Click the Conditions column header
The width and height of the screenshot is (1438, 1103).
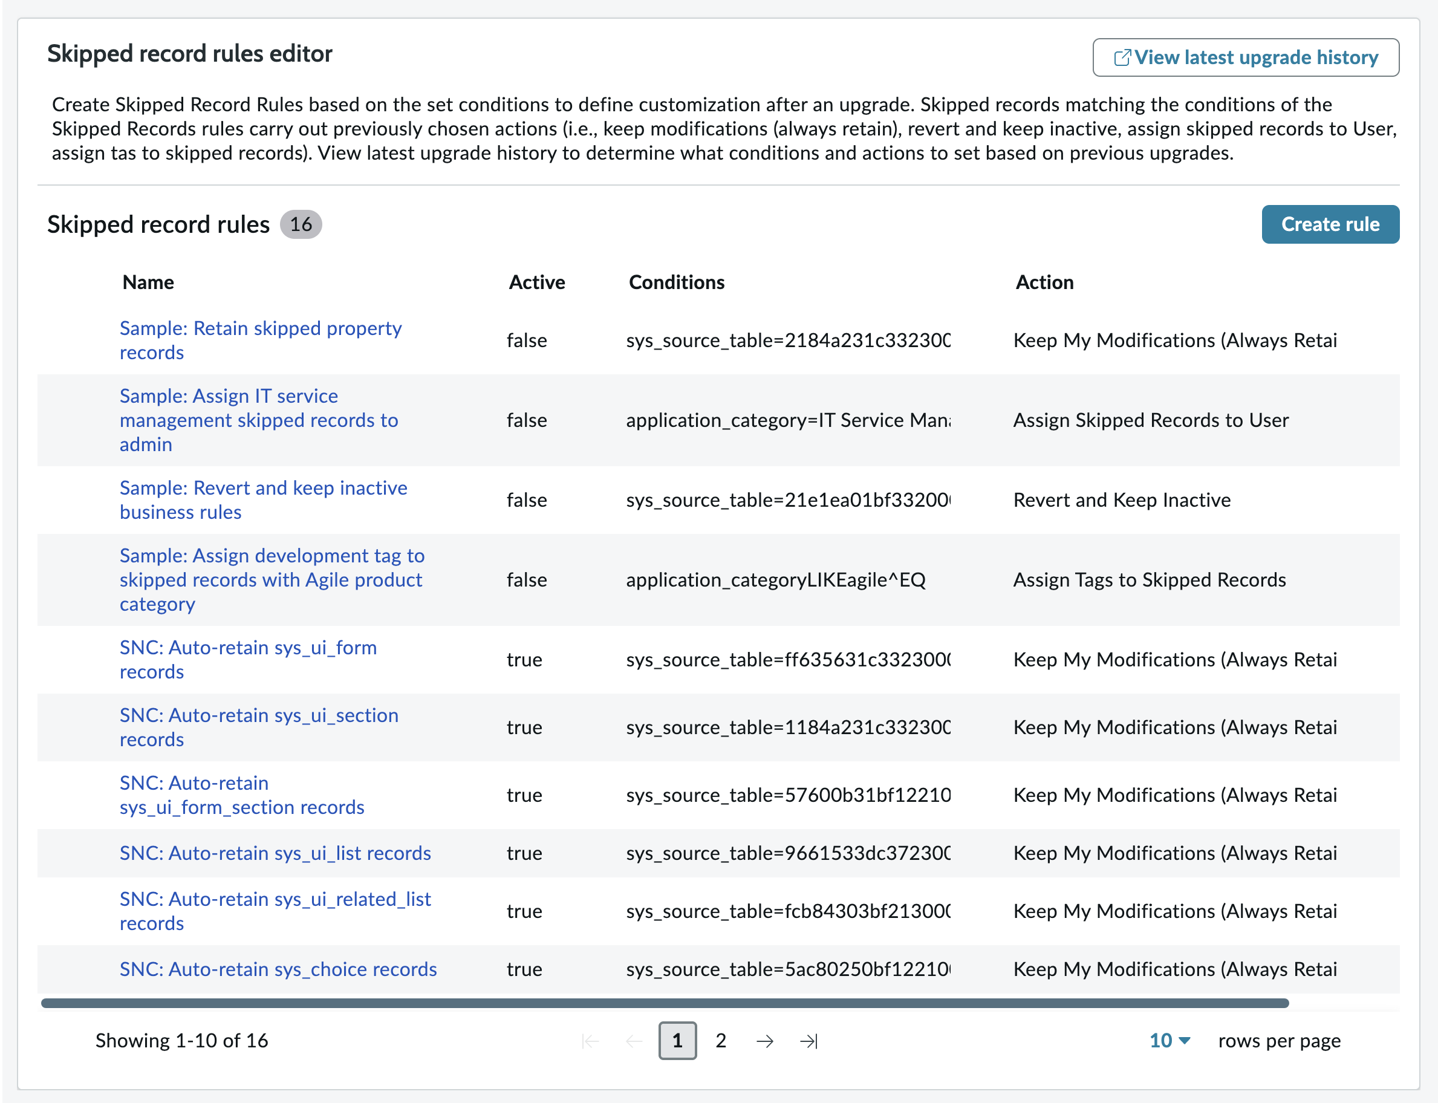[x=676, y=282]
